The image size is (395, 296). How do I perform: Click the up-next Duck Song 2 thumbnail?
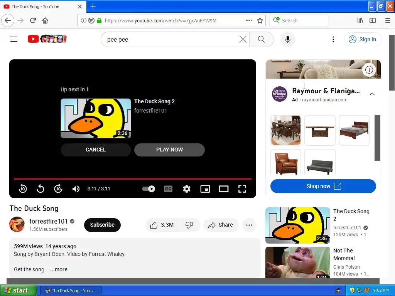(96, 118)
